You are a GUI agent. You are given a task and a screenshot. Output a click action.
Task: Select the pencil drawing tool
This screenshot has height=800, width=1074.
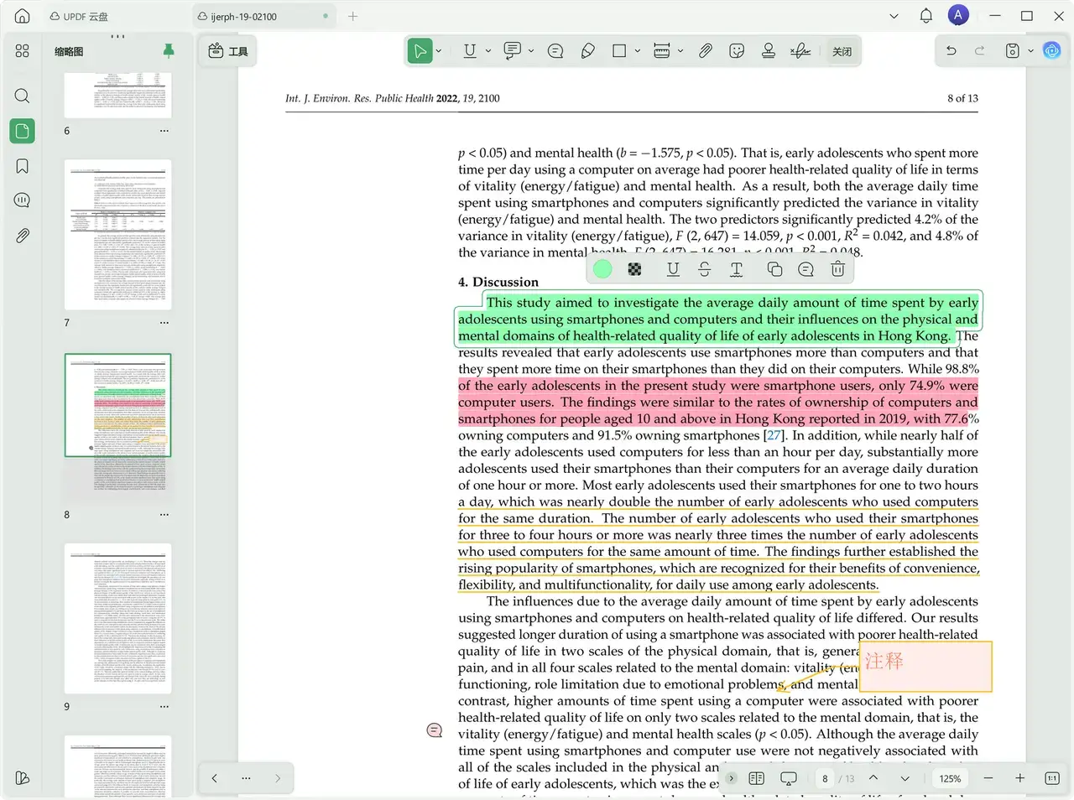588,51
